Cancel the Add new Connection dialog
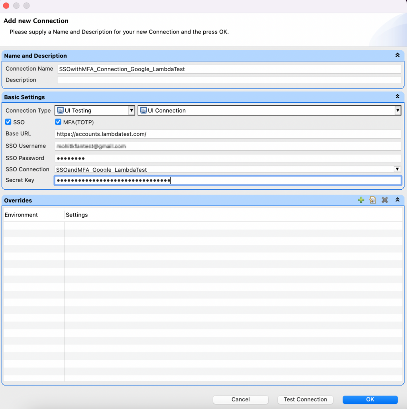The width and height of the screenshot is (407, 409). (x=240, y=399)
